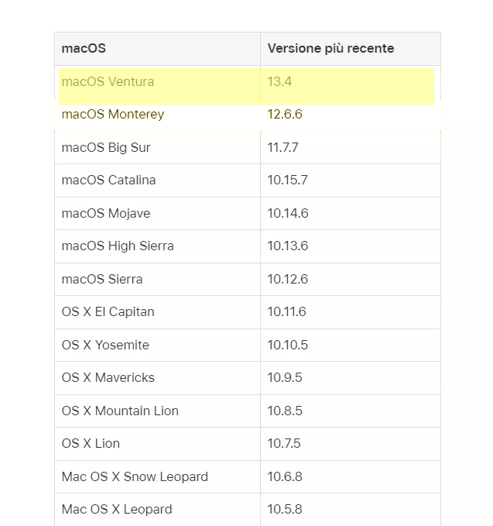493x526 pixels.
Task: Click version 10.5.8 for Leopard
Action: [284, 510]
